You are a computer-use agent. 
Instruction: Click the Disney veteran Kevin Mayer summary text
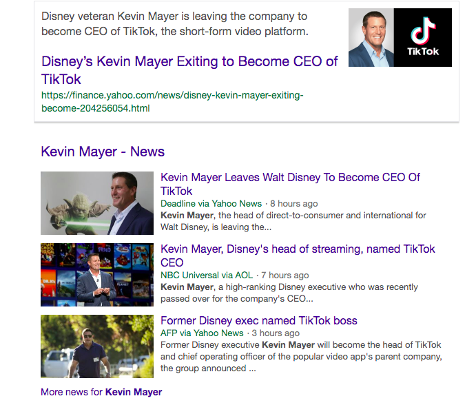[175, 23]
